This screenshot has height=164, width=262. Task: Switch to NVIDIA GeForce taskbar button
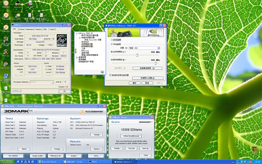[124, 162]
